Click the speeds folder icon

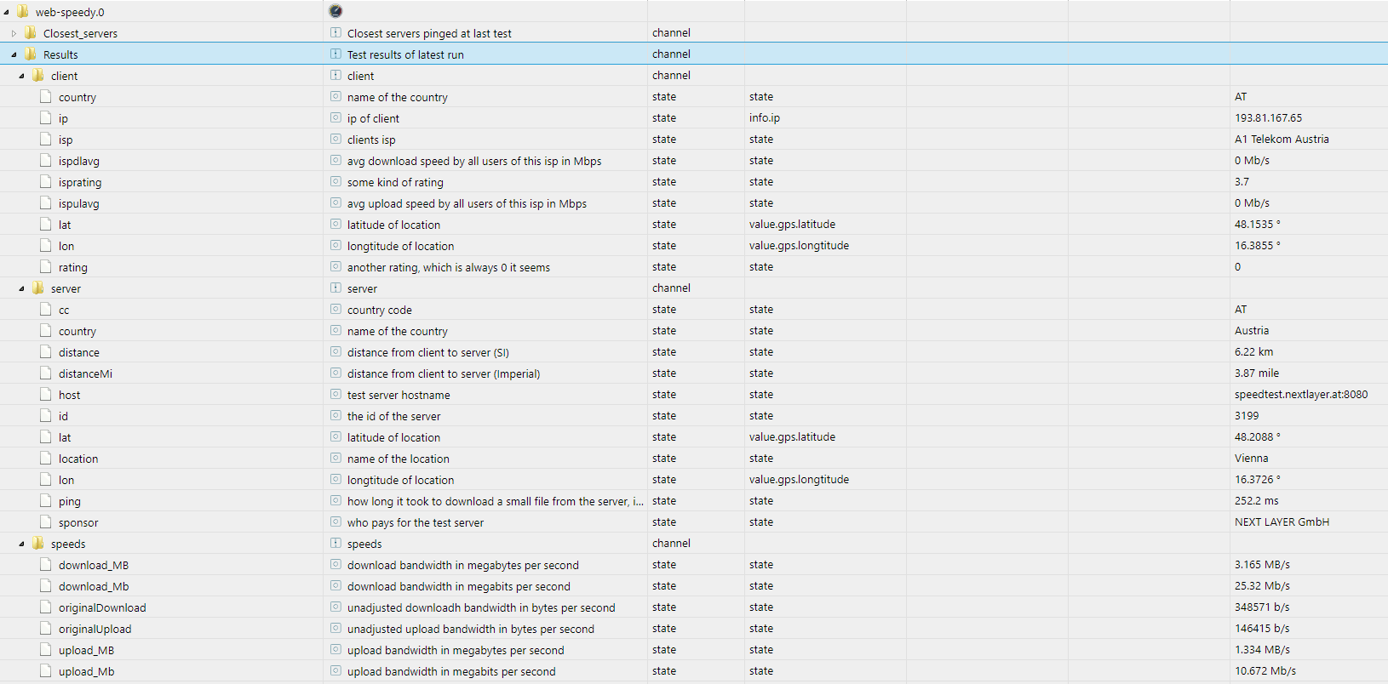(38, 543)
